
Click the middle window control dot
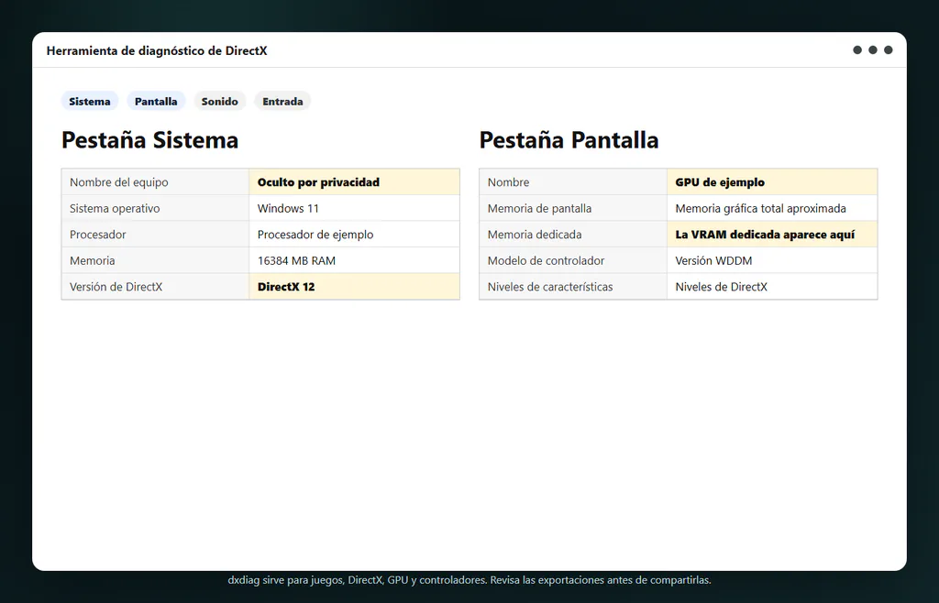(x=873, y=49)
